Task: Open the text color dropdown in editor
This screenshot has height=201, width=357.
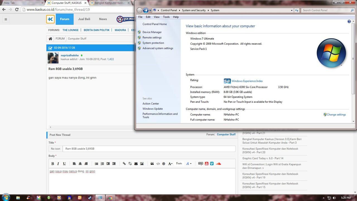Action: pos(189,164)
